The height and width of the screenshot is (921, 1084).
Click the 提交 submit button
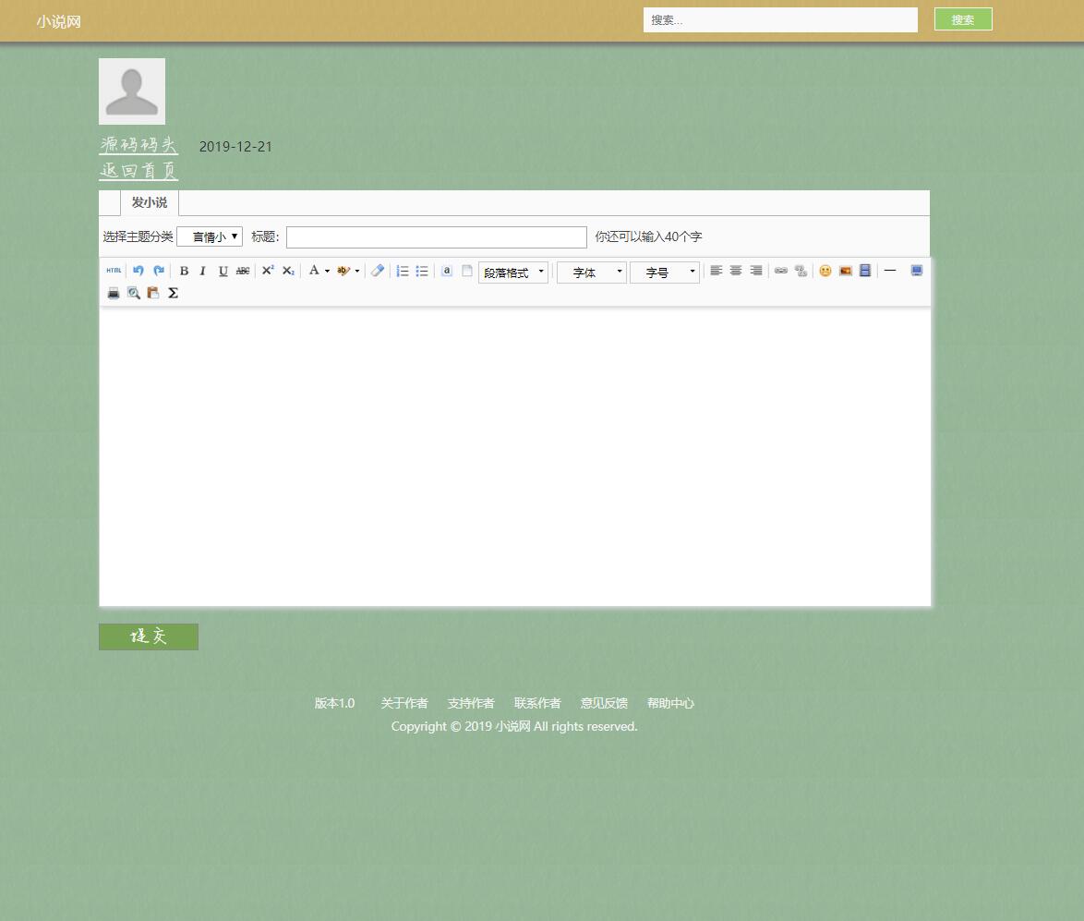(x=148, y=636)
